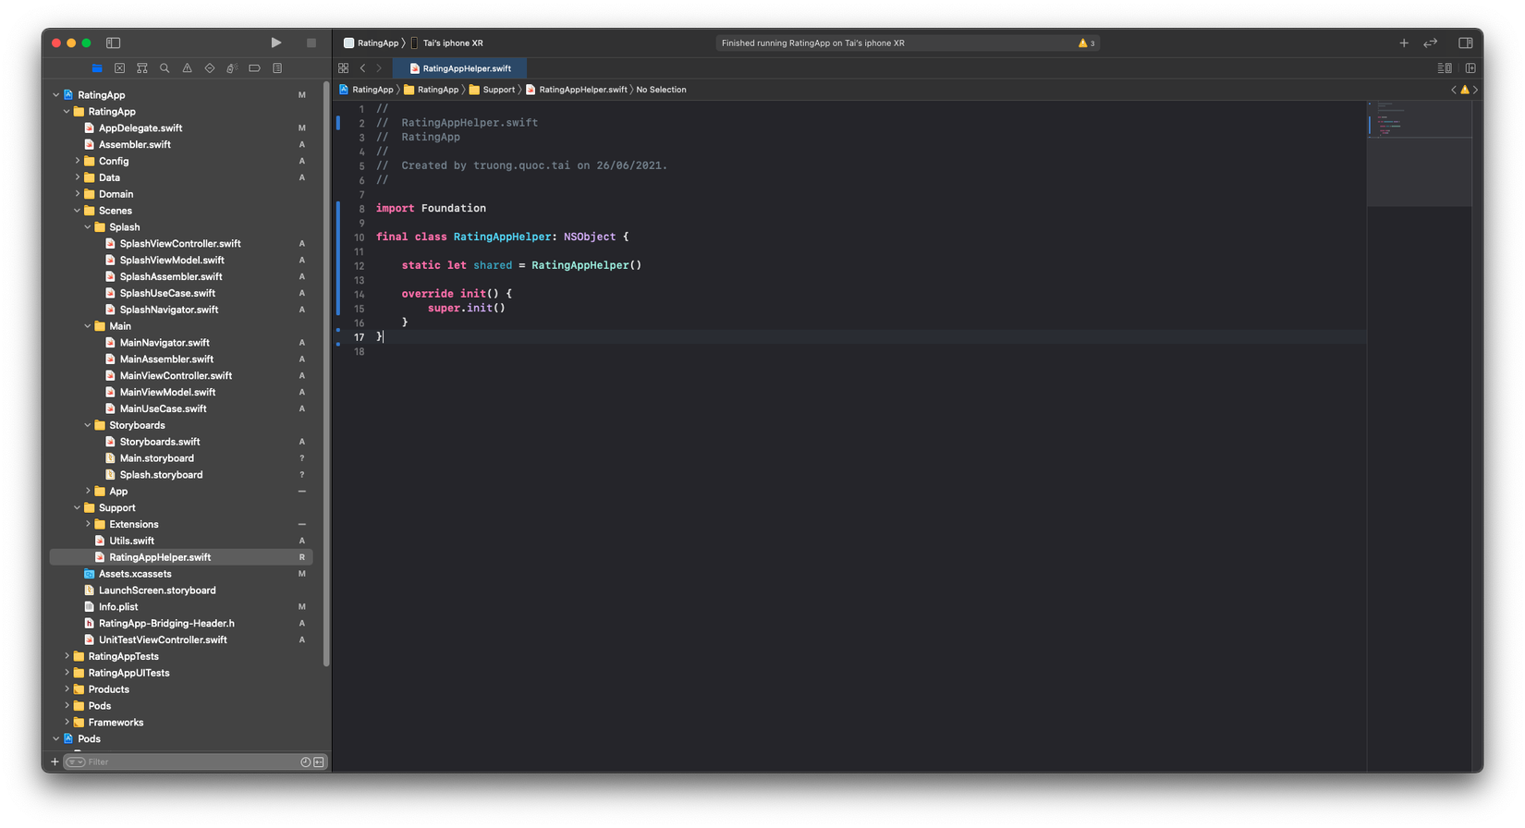Toggle recently modified files filter

305,762
